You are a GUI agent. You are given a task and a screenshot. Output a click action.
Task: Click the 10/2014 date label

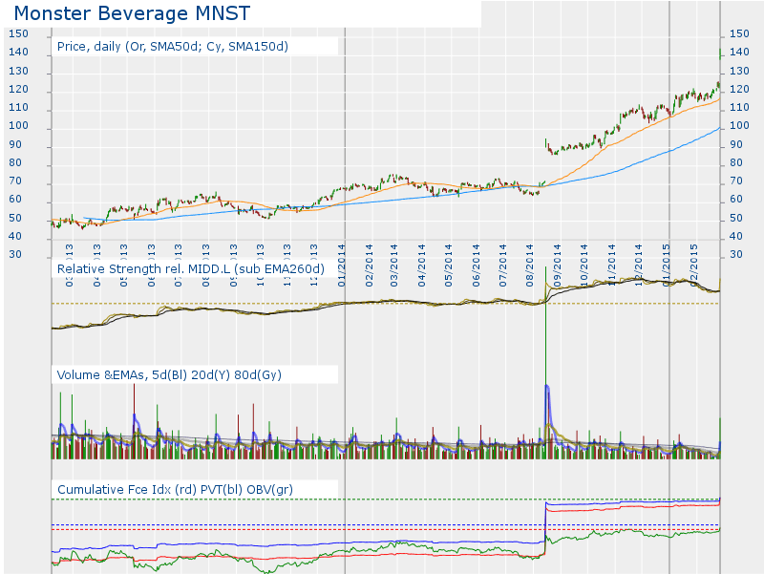click(x=584, y=266)
